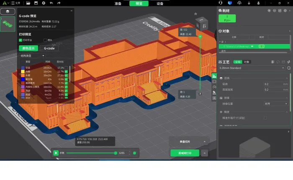Enable the 喷头 checkbox
This screenshot has height=180, width=293.
pos(45,40)
